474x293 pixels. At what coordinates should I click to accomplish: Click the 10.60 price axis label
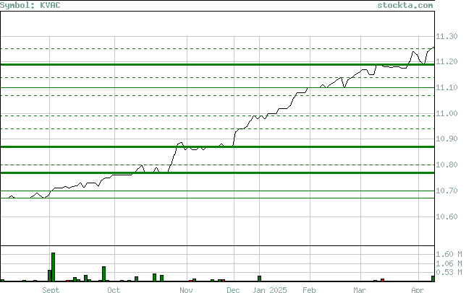447,217
